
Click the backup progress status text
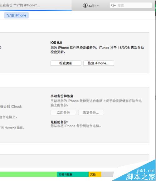[20, 5]
